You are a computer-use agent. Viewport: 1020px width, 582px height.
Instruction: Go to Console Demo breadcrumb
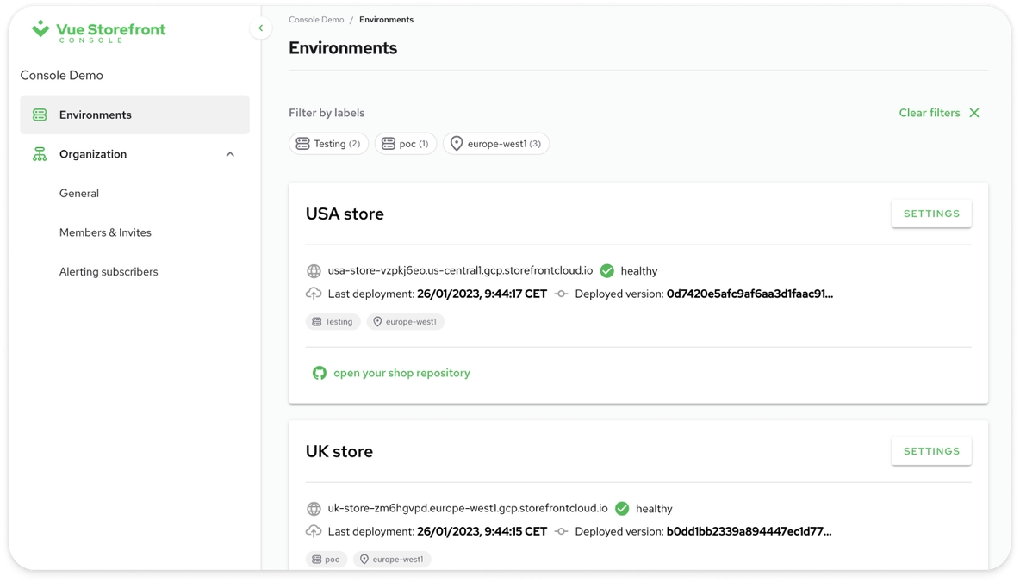pos(316,20)
